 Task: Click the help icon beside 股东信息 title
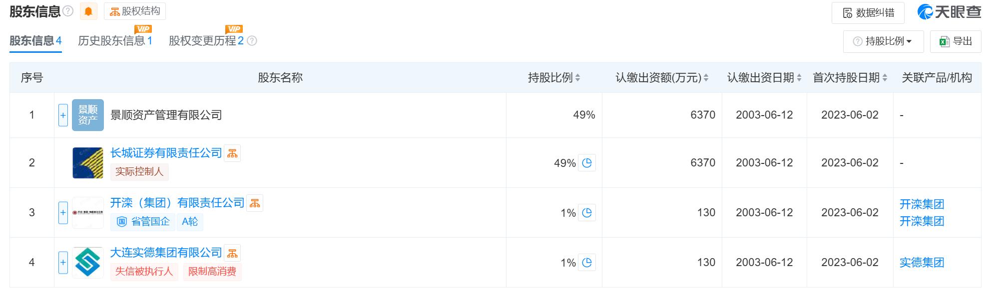68,11
